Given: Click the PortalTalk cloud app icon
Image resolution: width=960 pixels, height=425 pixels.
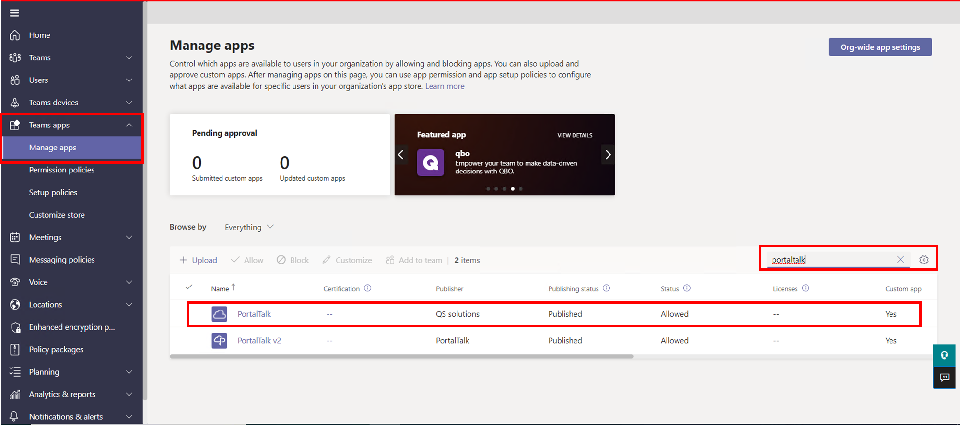Looking at the screenshot, I should (220, 314).
